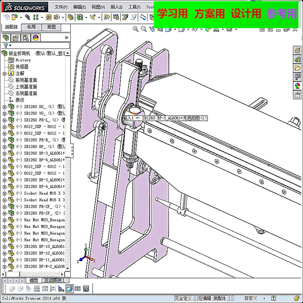Open the PropertyManager tab icon
Viewport: 303px width, 303px height.
click(x=15, y=38)
